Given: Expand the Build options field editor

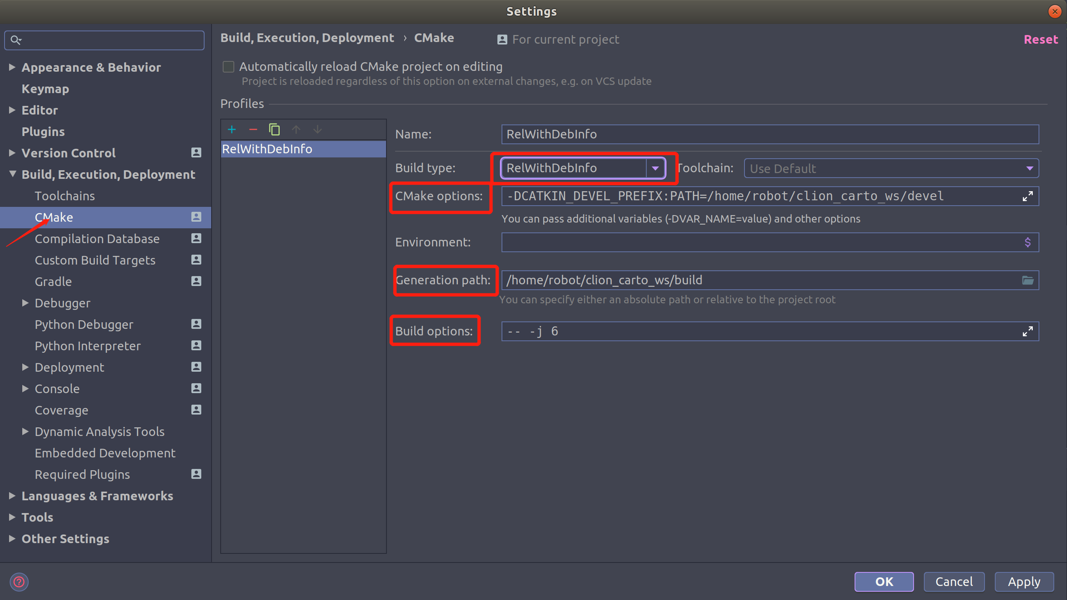Looking at the screenshot, I should point(1027,331).
